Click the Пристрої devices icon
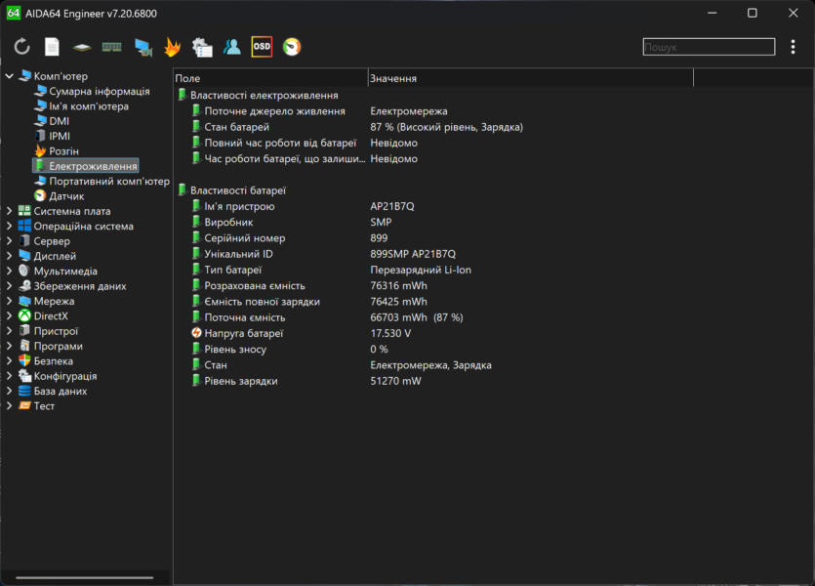The width and height of the screenshot is (815, 586). [x=23, y=331]
